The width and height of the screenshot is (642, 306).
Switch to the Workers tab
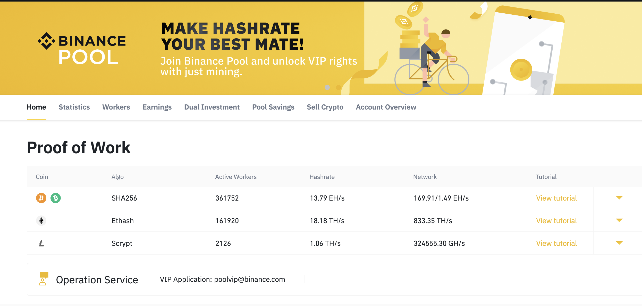[116, 107]
